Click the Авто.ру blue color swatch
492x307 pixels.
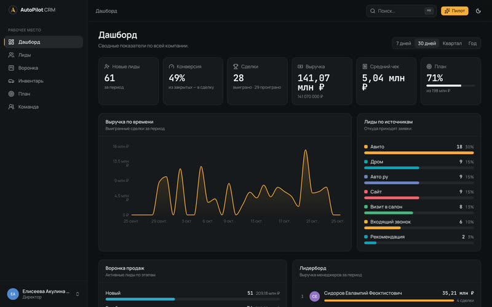point(366,177)
